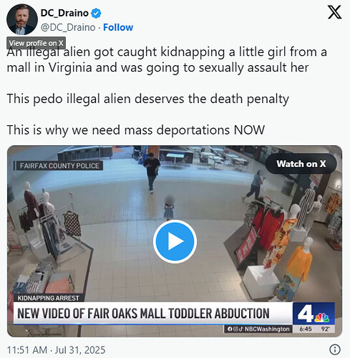This screenshot has height=358, width=350.
Task: Click the DC_Draino display name
Action: (x=64, y=13)
